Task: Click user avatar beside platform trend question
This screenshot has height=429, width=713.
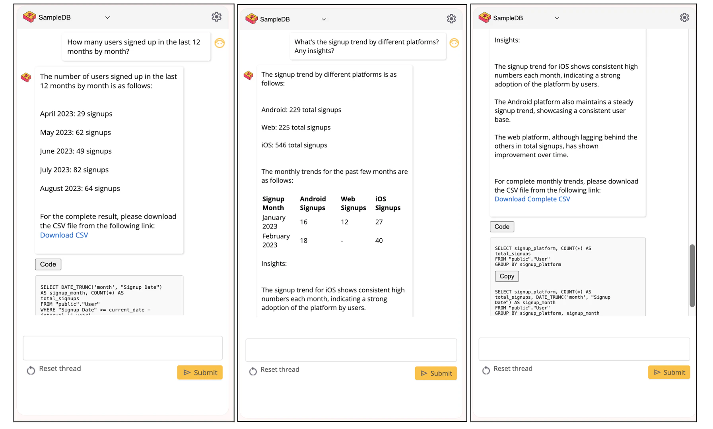Action: 454,43
